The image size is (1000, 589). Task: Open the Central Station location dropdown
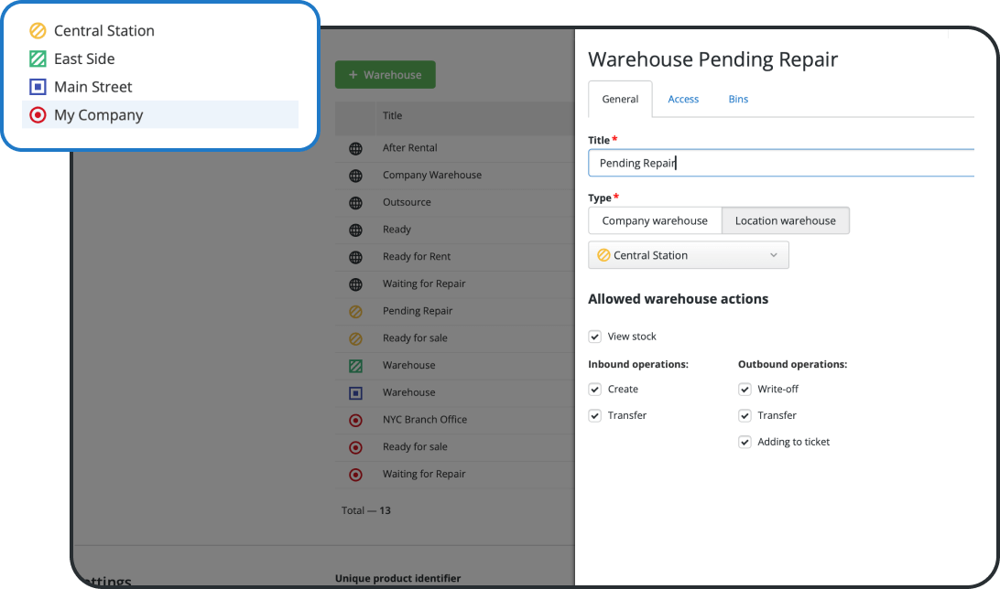click(x=774, y=255)
